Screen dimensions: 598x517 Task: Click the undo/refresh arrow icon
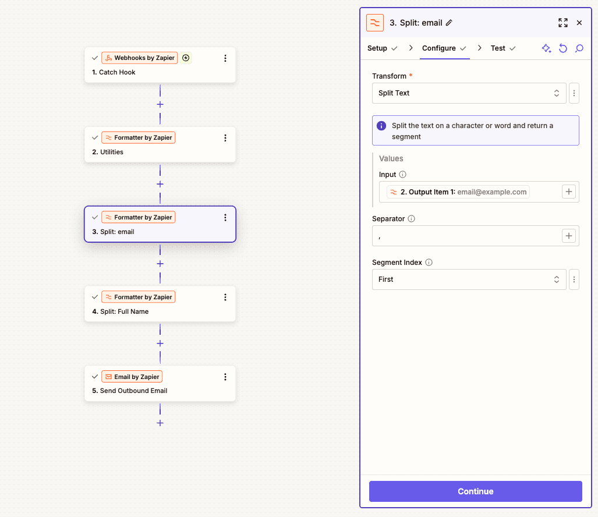click(563, 48)
